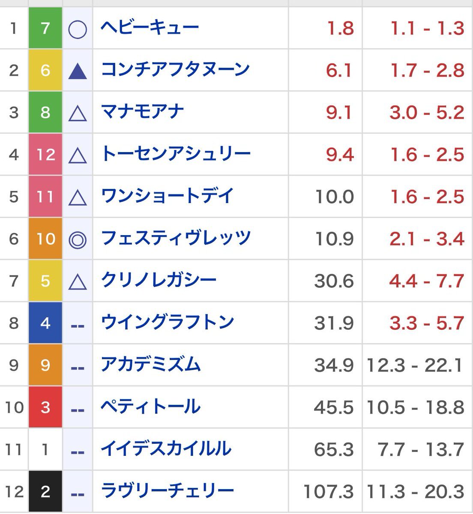Click place odds 12.3 - 22.1
Screen dimensions: 473x514
coord(415,365)
